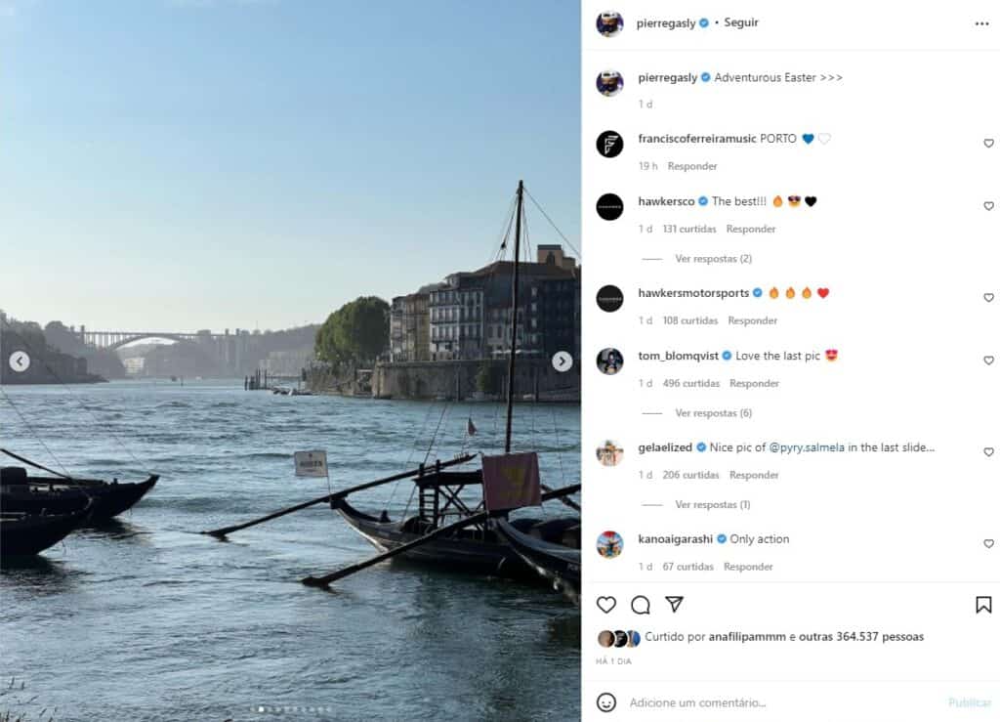
Task: Like franciscoferreiramusic's PORTO comment
Action: (x=988, y=144)
